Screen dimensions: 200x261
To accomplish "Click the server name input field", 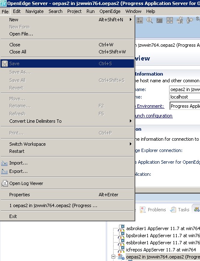I will pos(185,89).
